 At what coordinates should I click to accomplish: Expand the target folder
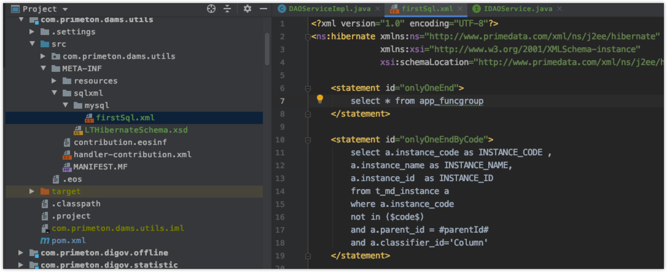click(32, 191)
